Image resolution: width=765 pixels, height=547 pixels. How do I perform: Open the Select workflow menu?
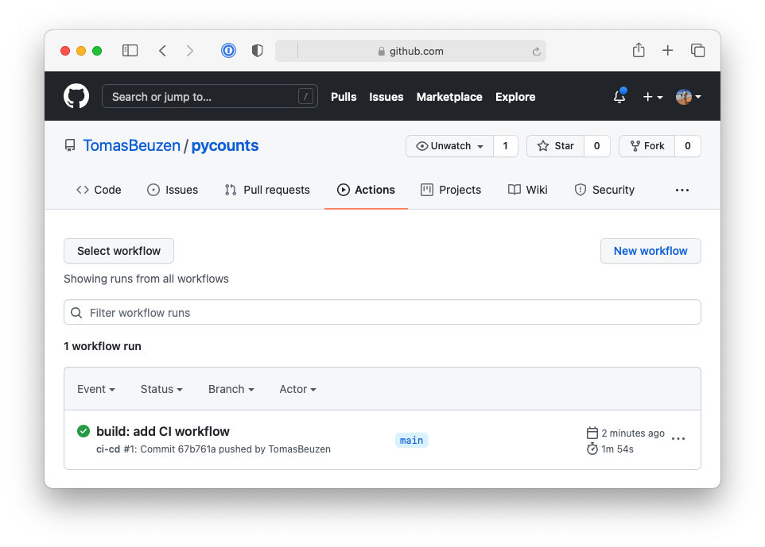tap(118, 251)
